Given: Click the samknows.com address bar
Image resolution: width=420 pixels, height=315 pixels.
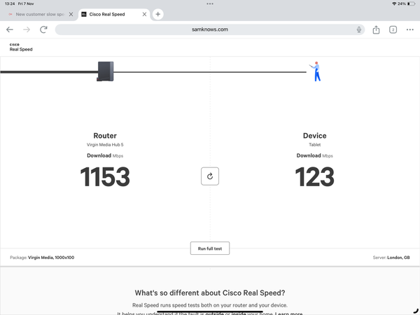Looking at the screenshot, I should point(210,29).
